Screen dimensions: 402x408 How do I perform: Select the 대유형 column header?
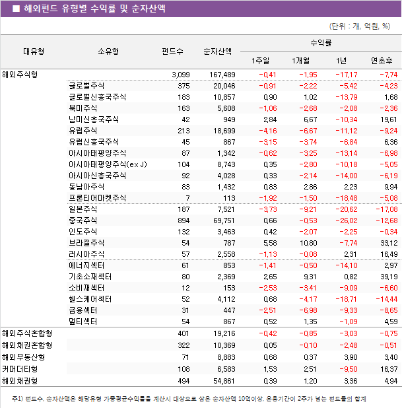[34, 51]
